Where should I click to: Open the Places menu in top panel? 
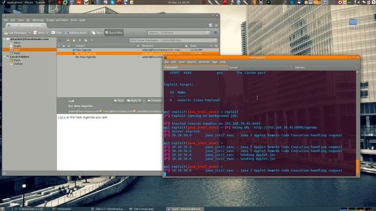pyautogui.click(x=29, y=2)
